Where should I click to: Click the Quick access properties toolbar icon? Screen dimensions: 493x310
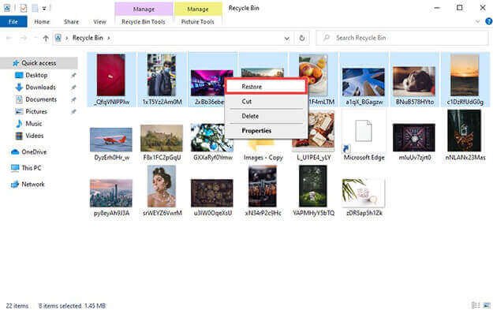point(24,8)
